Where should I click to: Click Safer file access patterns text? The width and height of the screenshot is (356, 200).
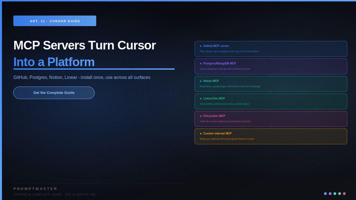coord(225,121)
